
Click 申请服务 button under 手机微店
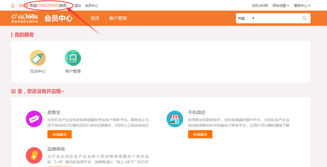200,134
